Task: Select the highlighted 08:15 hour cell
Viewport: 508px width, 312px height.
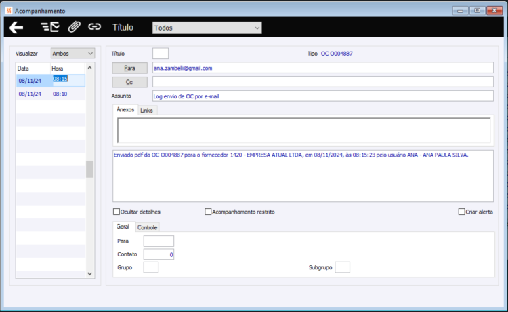Action: coord(68,81)
